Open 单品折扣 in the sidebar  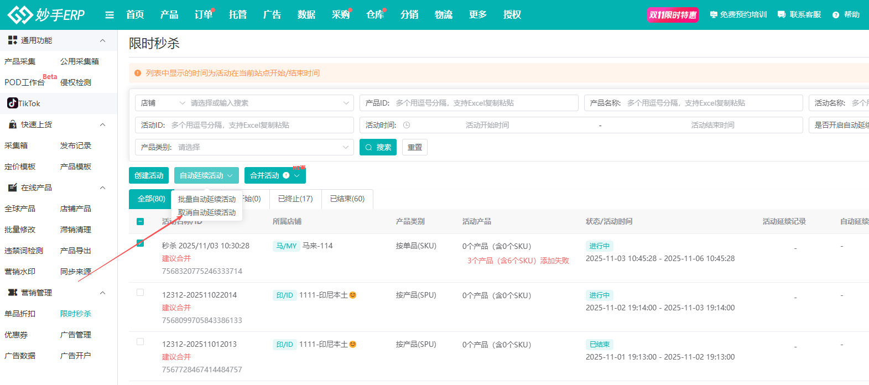click(x=20, y=314)
